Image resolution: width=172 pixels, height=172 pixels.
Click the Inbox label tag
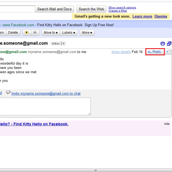click(x=56, y=44)
